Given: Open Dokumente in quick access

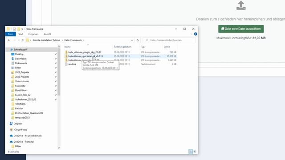Looking at the screenshot, I should pyautogui.click(x=21, y=63).
